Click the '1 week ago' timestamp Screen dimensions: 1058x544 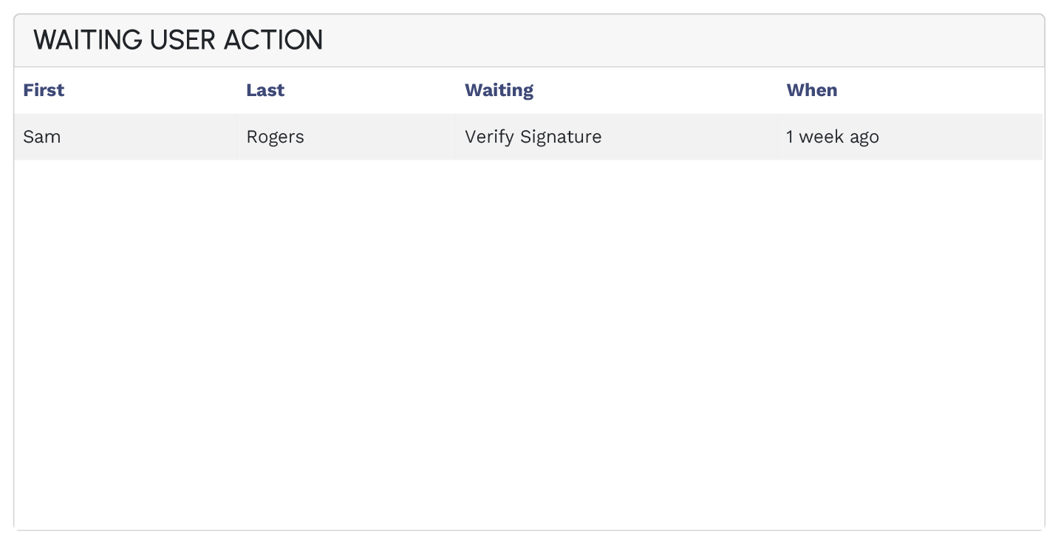(832, 137)
